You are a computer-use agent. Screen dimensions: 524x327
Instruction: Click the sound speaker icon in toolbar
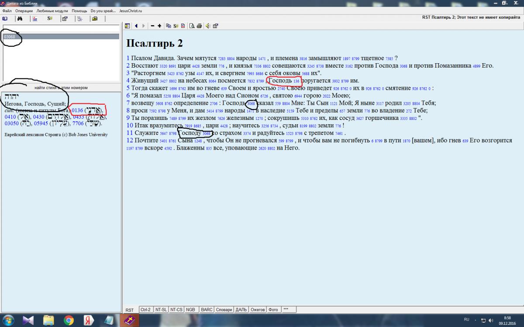tap(208, 26)
